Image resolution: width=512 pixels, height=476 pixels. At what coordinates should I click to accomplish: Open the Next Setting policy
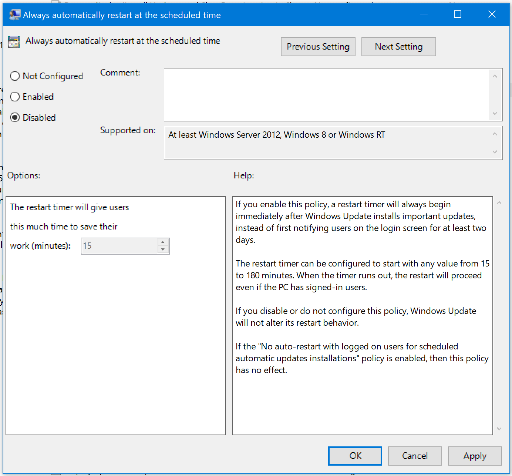(398, 46)
